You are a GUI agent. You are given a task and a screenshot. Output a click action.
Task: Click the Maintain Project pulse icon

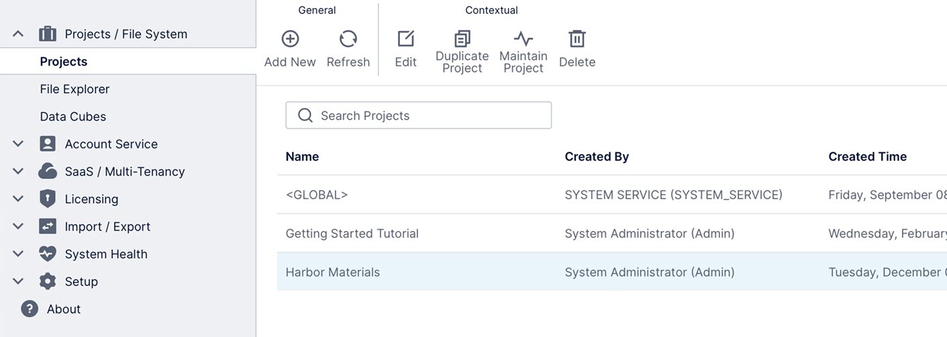pos(524,38)
